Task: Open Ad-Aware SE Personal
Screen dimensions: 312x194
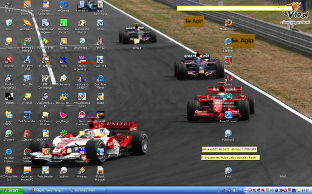Action: (27, 45)
